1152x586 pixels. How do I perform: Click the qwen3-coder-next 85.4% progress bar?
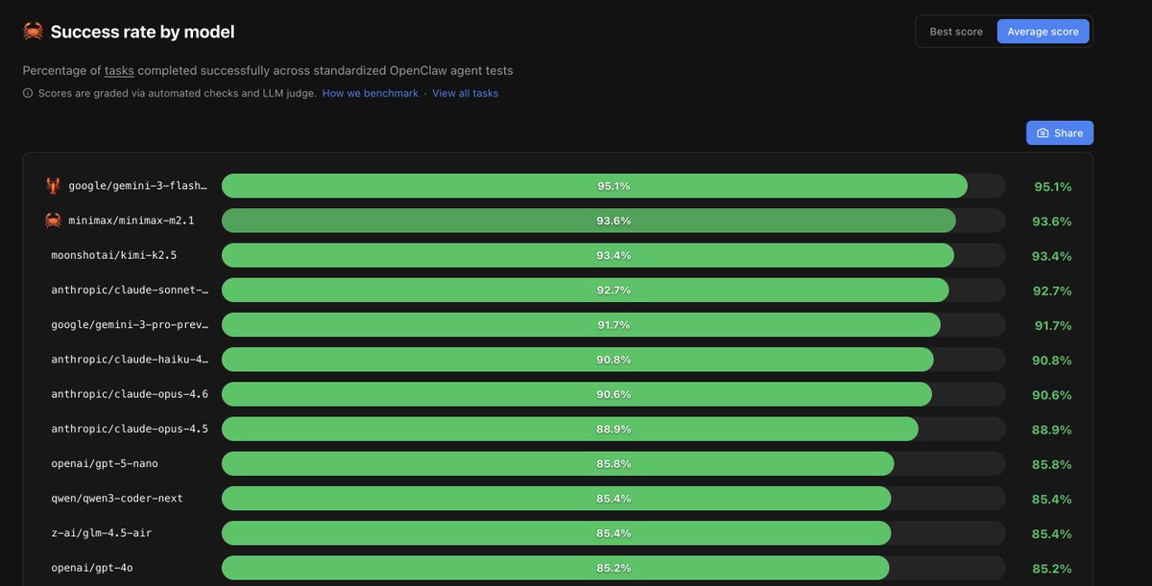click(x=613, y=499)
